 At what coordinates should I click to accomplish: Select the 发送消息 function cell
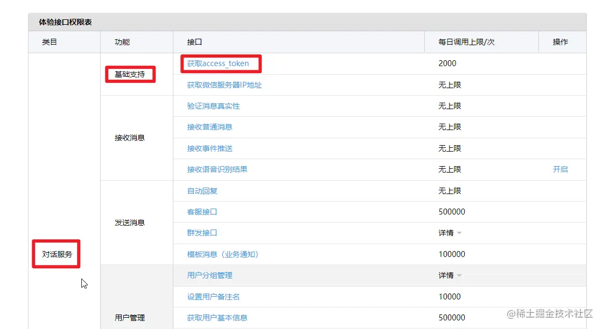point(130,223)
